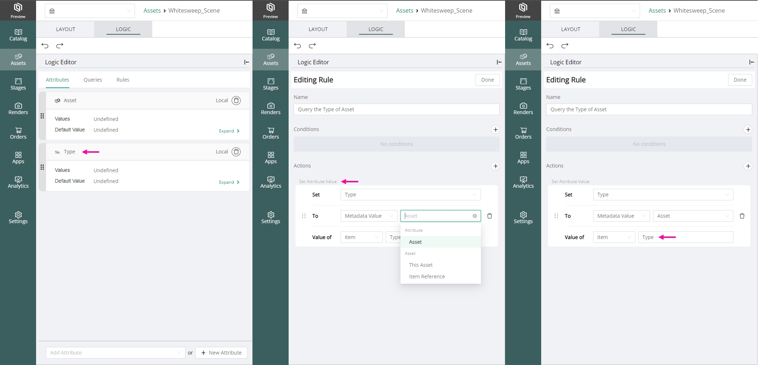The width and height of the screenshot is (758, 365).
Task: Switch to the Rules tab
Action: click(123, 80)
